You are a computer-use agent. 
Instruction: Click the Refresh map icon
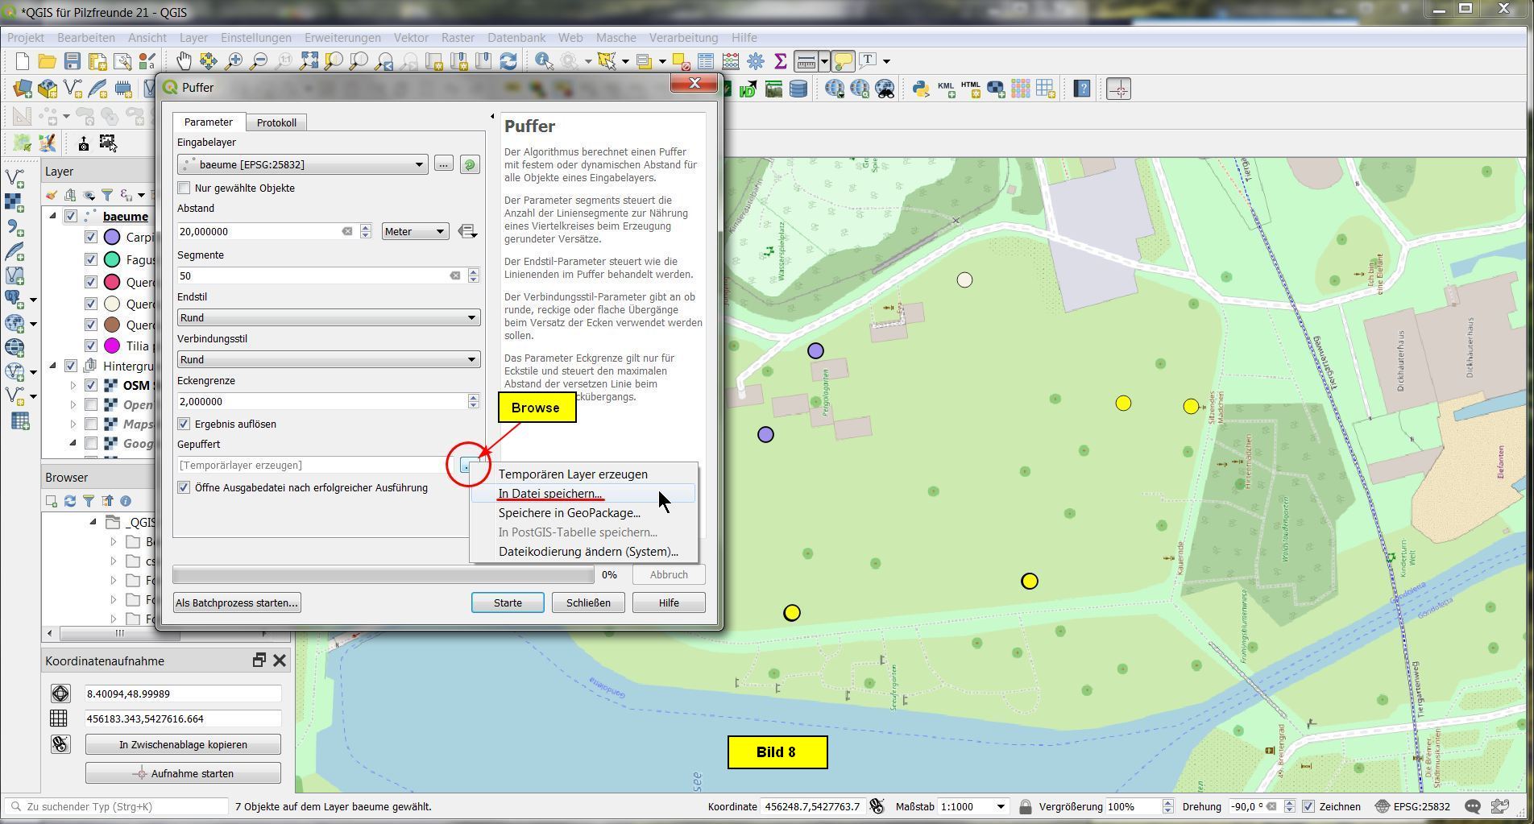[x=508, y=61]
